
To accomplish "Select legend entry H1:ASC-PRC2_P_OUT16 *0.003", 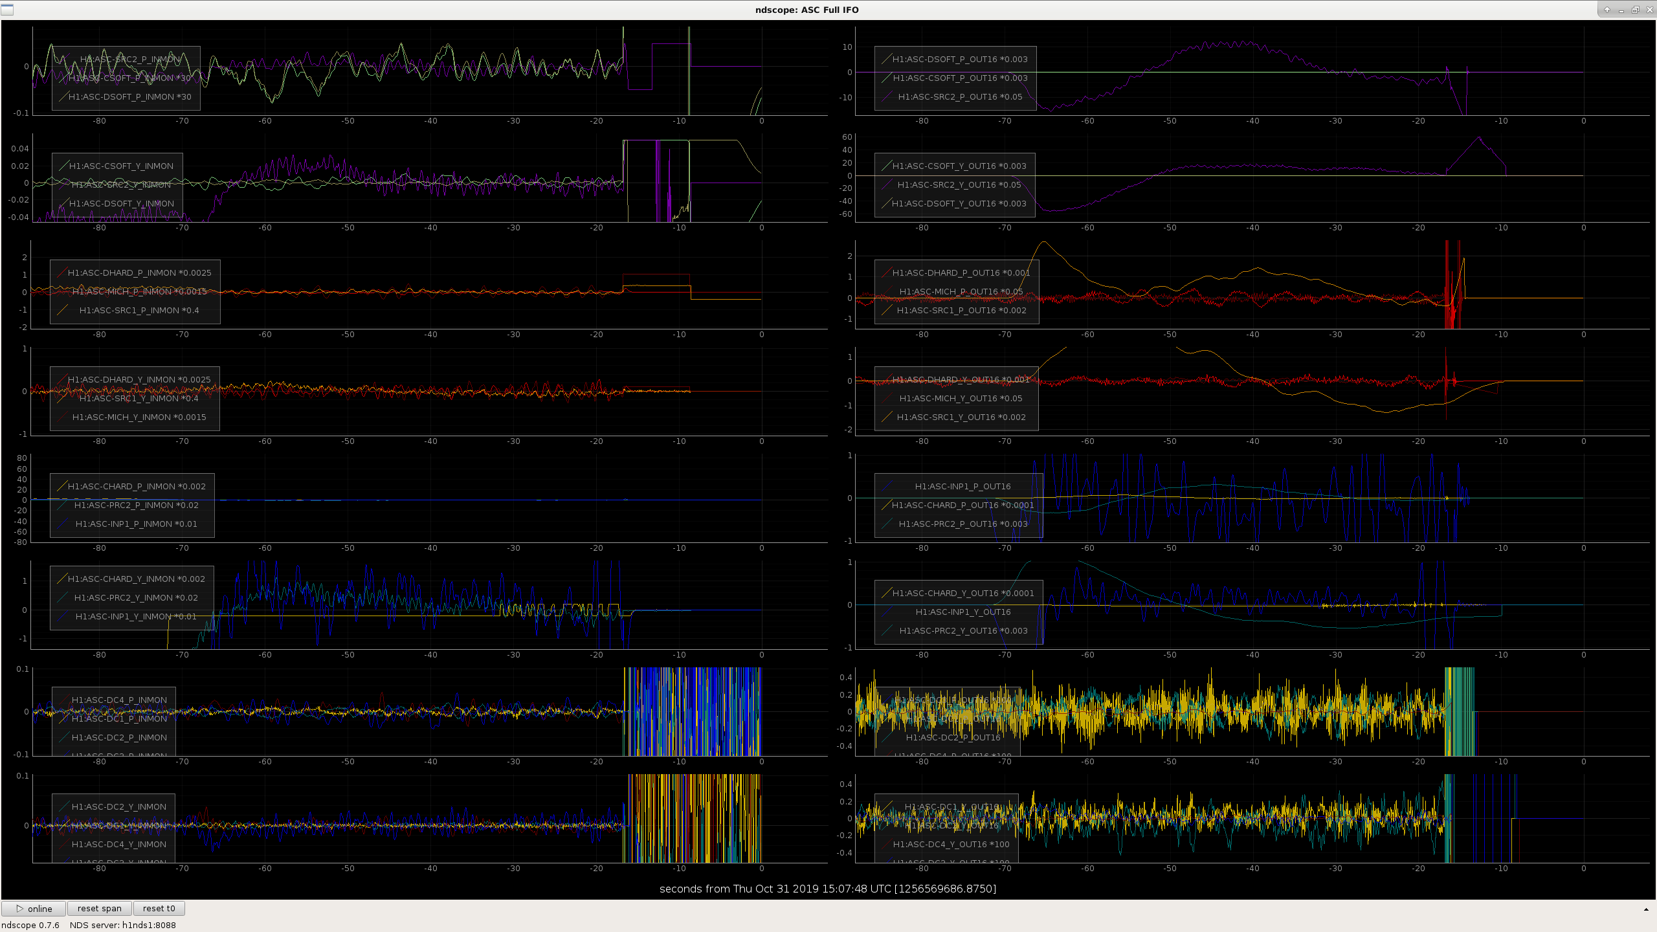I will (x=963, y=524).
